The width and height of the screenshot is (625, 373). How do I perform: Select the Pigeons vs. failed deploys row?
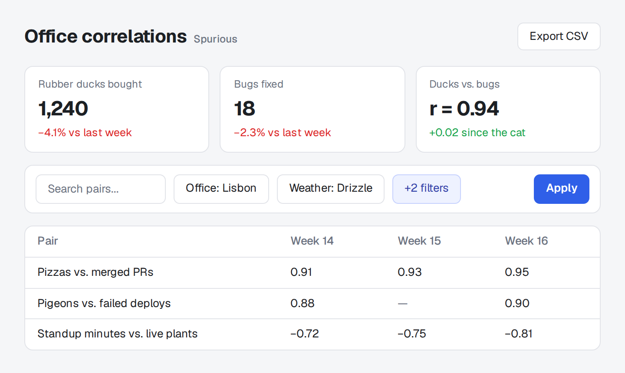312,304
